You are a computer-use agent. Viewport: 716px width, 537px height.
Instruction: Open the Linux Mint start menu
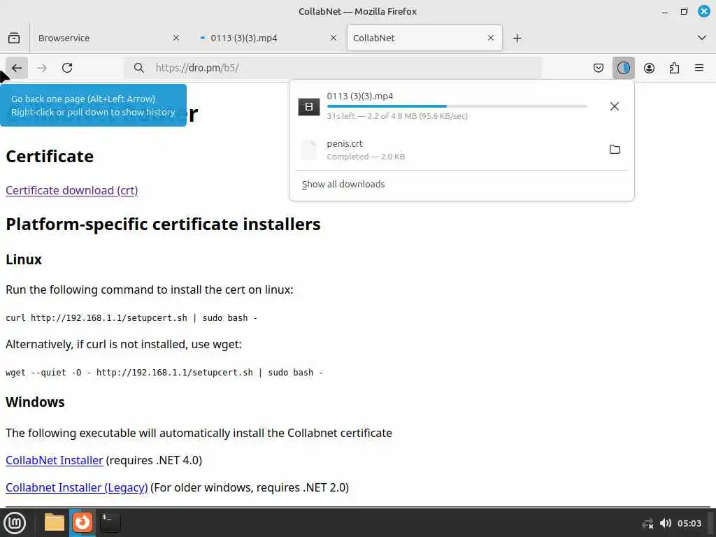pos(15,523)
